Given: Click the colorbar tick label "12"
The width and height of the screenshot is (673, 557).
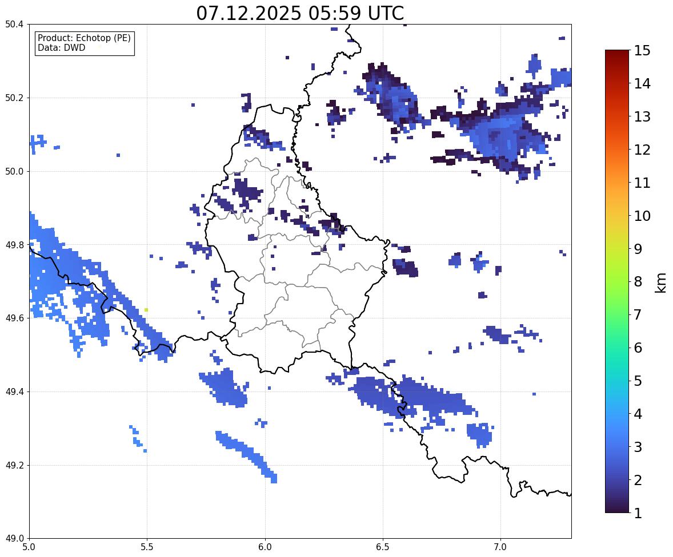Looking at the screenshot, I should 642,150.
